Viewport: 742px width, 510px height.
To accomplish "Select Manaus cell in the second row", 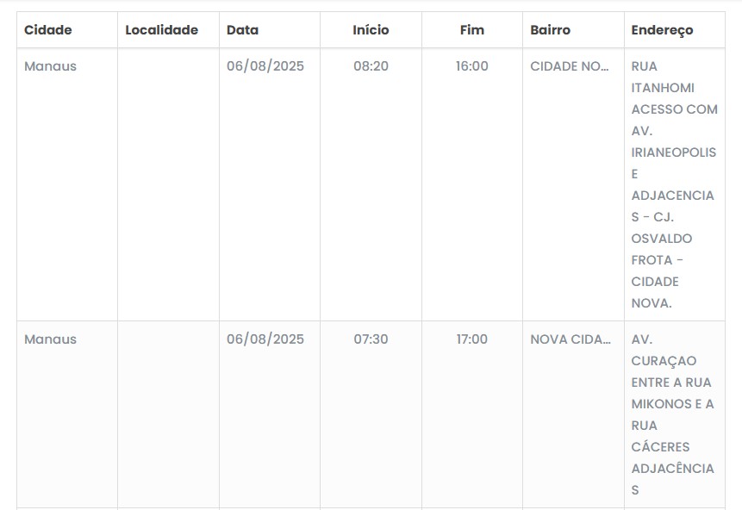I will [x=50, y=339].
